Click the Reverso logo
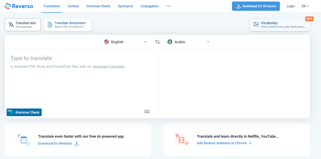The width and height of the screenshot is (321, 159). point(18,6)
